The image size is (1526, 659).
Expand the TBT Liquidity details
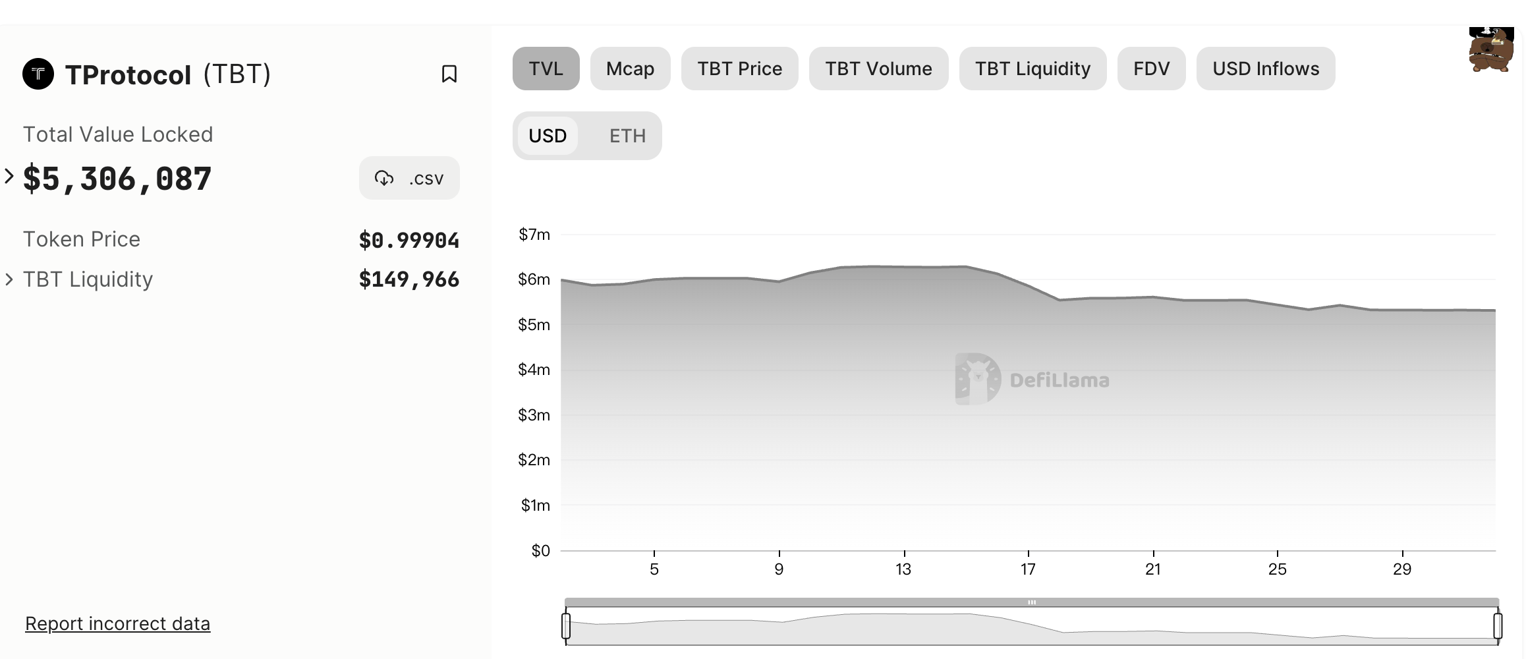coord(9,279)
